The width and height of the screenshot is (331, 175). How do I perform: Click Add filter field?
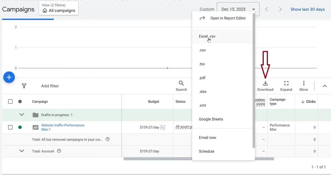click(x=50, y=86)
